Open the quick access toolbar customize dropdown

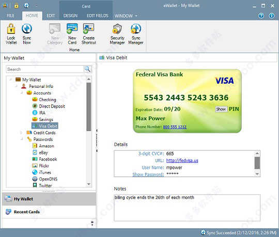pyautogui.click(x=36, y=6)
